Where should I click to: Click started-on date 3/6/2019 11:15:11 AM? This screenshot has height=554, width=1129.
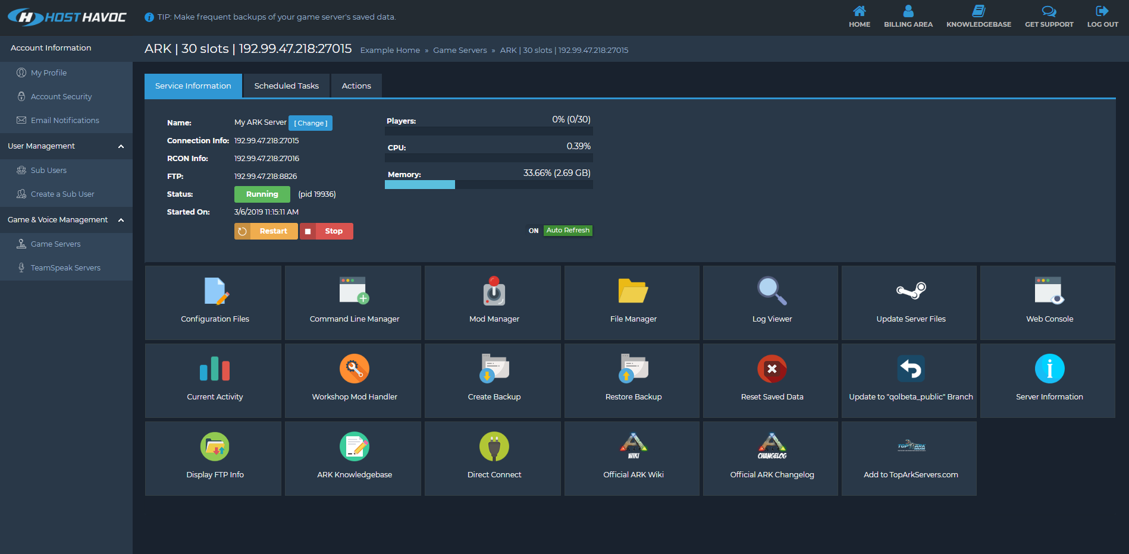pyautogui.click(x=266, y=212)
